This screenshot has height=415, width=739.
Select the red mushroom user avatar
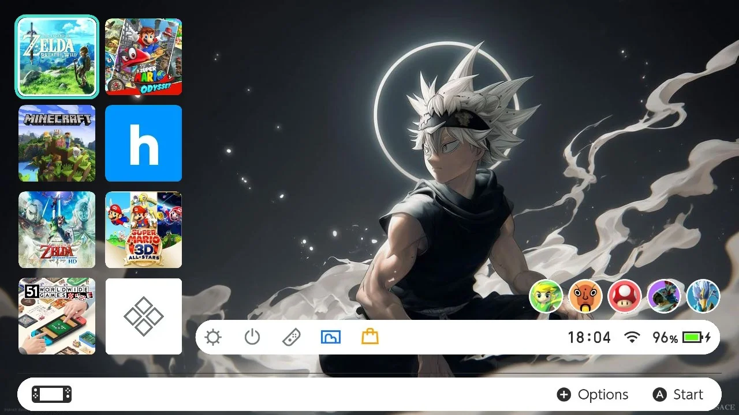pos(625,296)
